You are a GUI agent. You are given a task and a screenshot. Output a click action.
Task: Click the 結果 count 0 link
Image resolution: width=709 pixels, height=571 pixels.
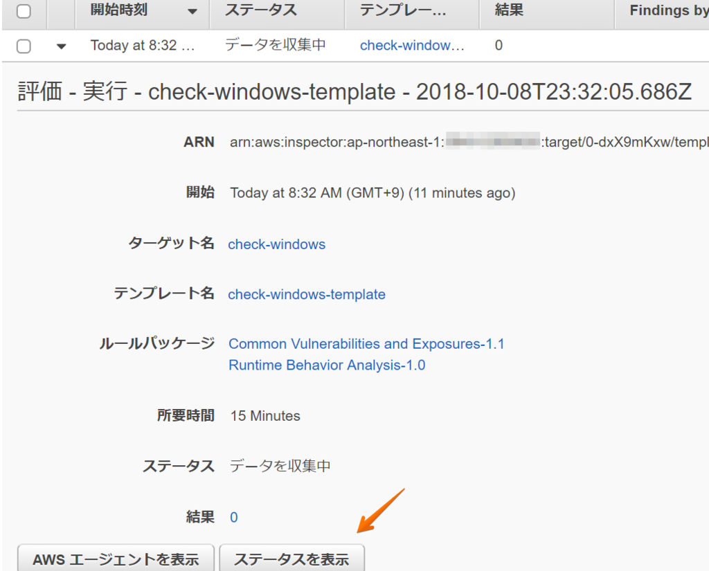point(234,517)
